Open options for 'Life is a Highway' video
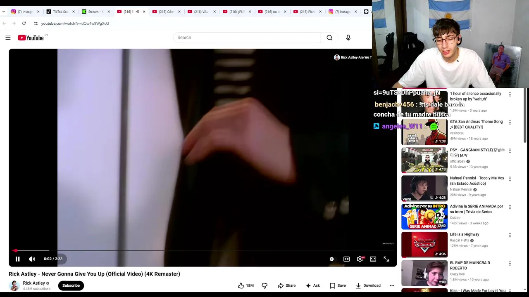This screenshot has height=297, width=529. pos(510,235)
